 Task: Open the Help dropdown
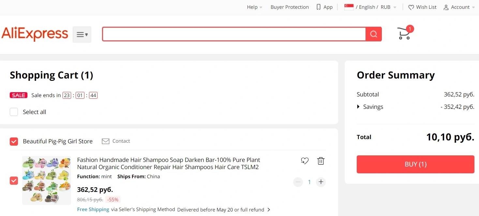(254, 7)
